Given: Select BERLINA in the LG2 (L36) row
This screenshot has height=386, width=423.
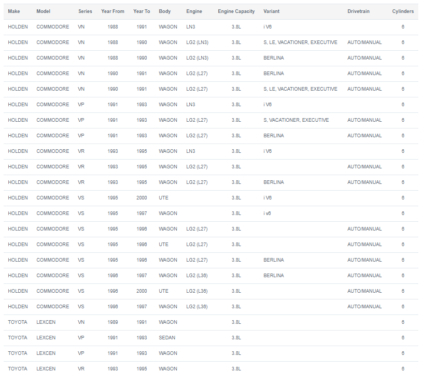Looking at the screenshot, I should tap(274, 276).
